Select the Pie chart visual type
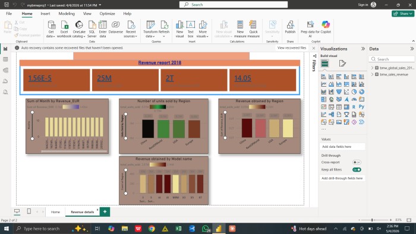The width and height of the screenshot is (416, 234). 354,91
